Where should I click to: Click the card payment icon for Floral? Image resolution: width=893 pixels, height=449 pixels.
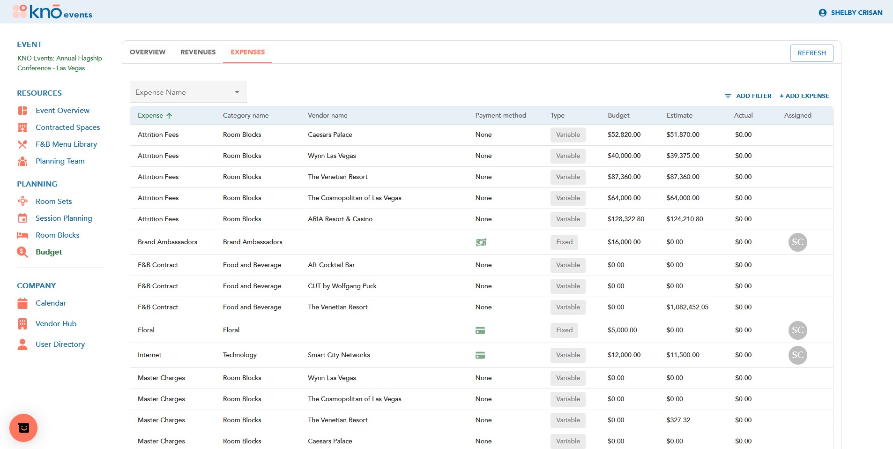(480, 330)
